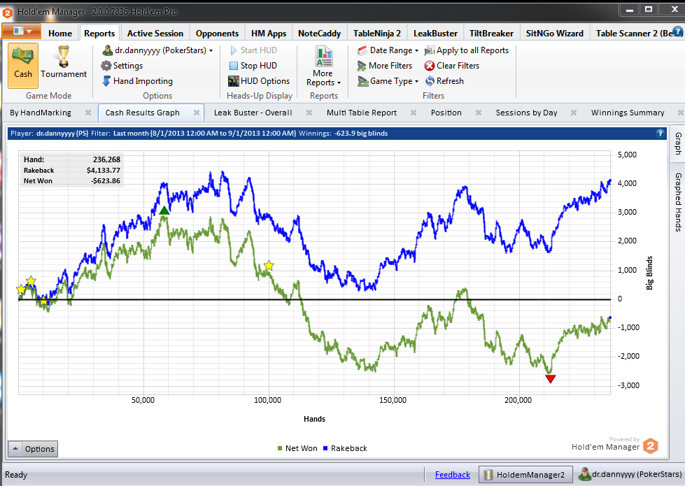Screen dimensions: 685x486
Task: Click Start HUD
Action: tap(253, 50)
